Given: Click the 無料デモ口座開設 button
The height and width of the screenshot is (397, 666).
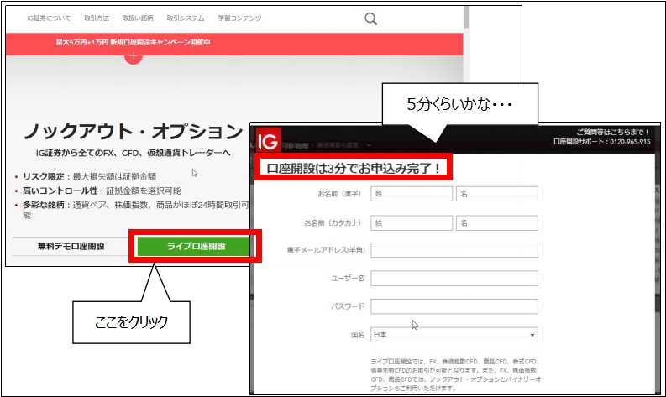Looking at the screenshot, I should click(x=71, y=246).
